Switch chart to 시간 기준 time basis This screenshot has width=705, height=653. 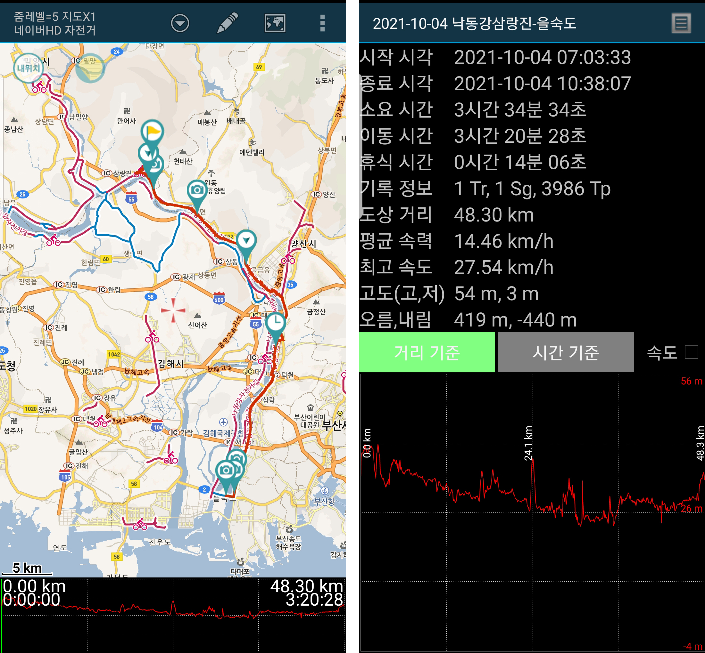pyautogui.click(x=565, y=352)
